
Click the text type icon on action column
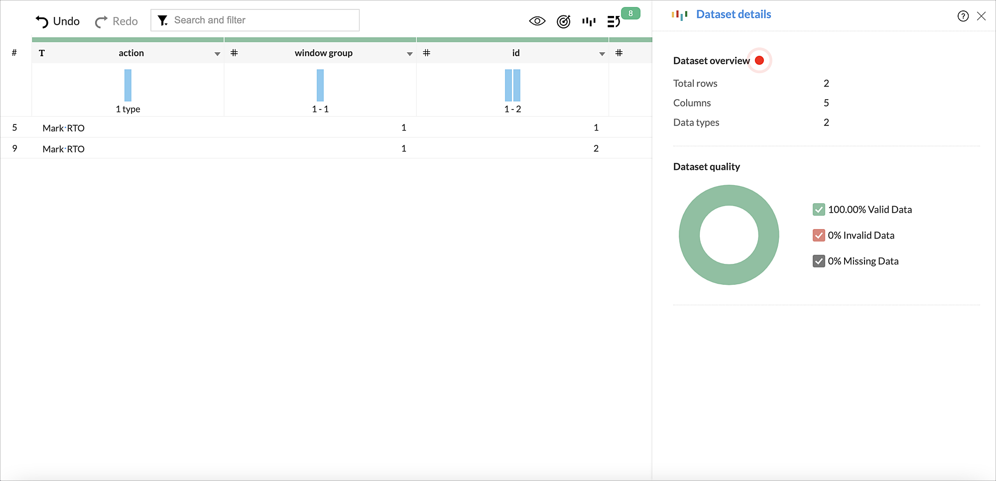click(x=42, y=52)
